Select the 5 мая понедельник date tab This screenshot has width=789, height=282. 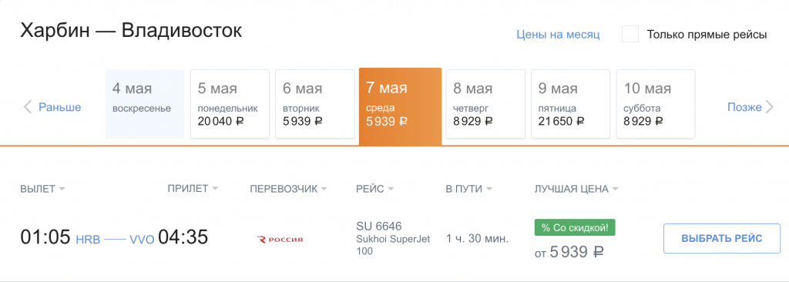coord(230,104)
